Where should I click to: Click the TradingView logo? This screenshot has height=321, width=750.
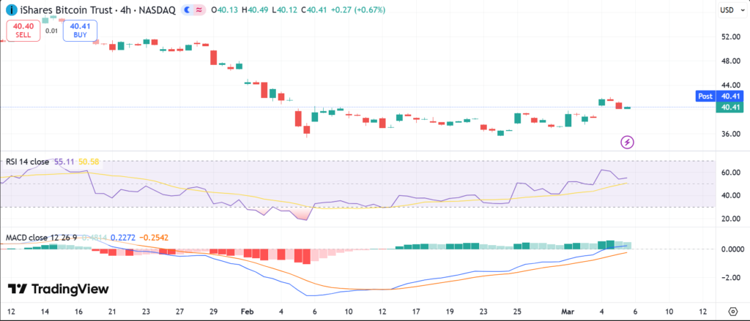(58, 289)
